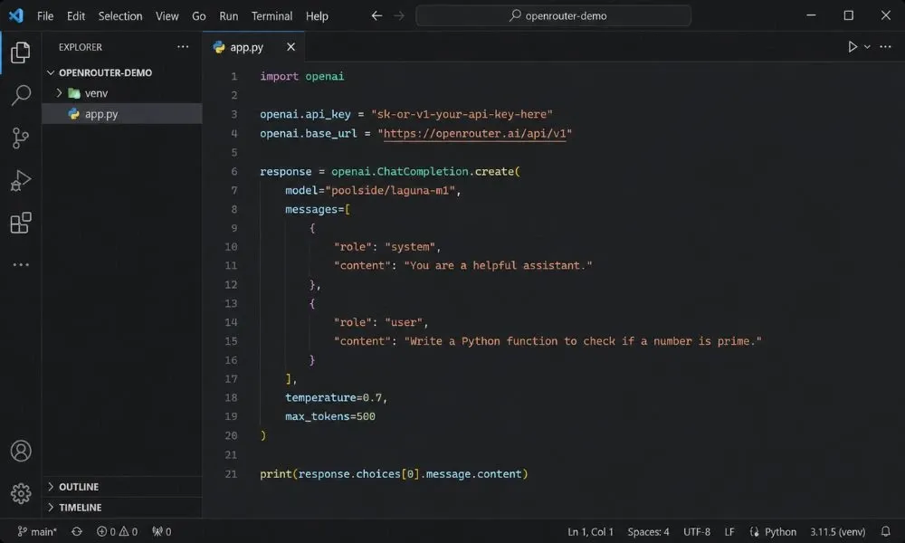Open the Selection menu
Screen dimensions: 905x543
coord(120,15)
